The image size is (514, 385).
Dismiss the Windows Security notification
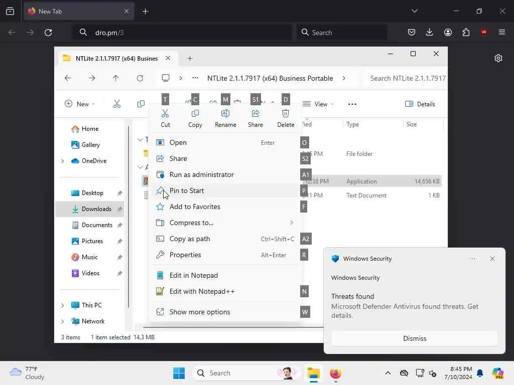tap(415, 338)
